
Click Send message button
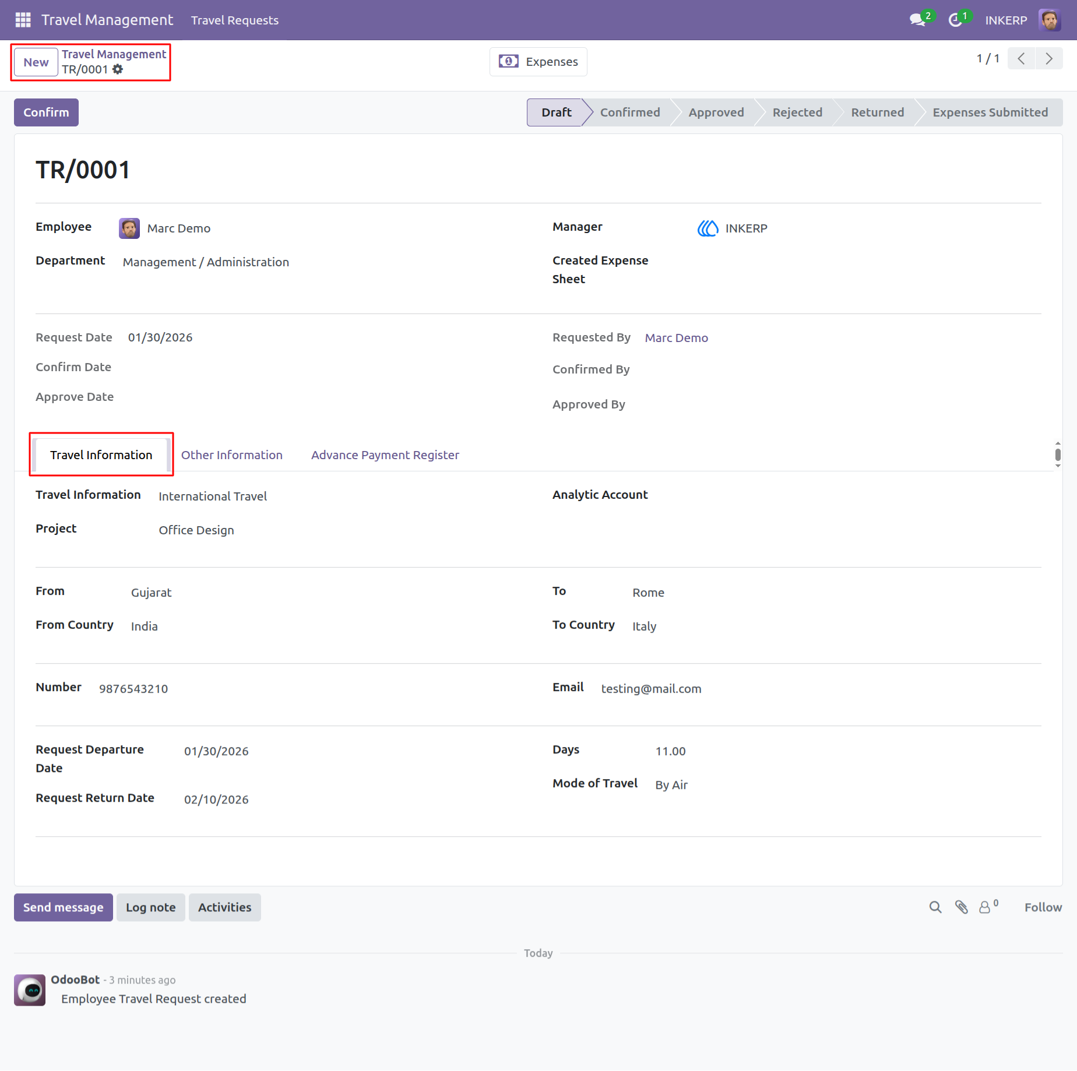(64, 907)
